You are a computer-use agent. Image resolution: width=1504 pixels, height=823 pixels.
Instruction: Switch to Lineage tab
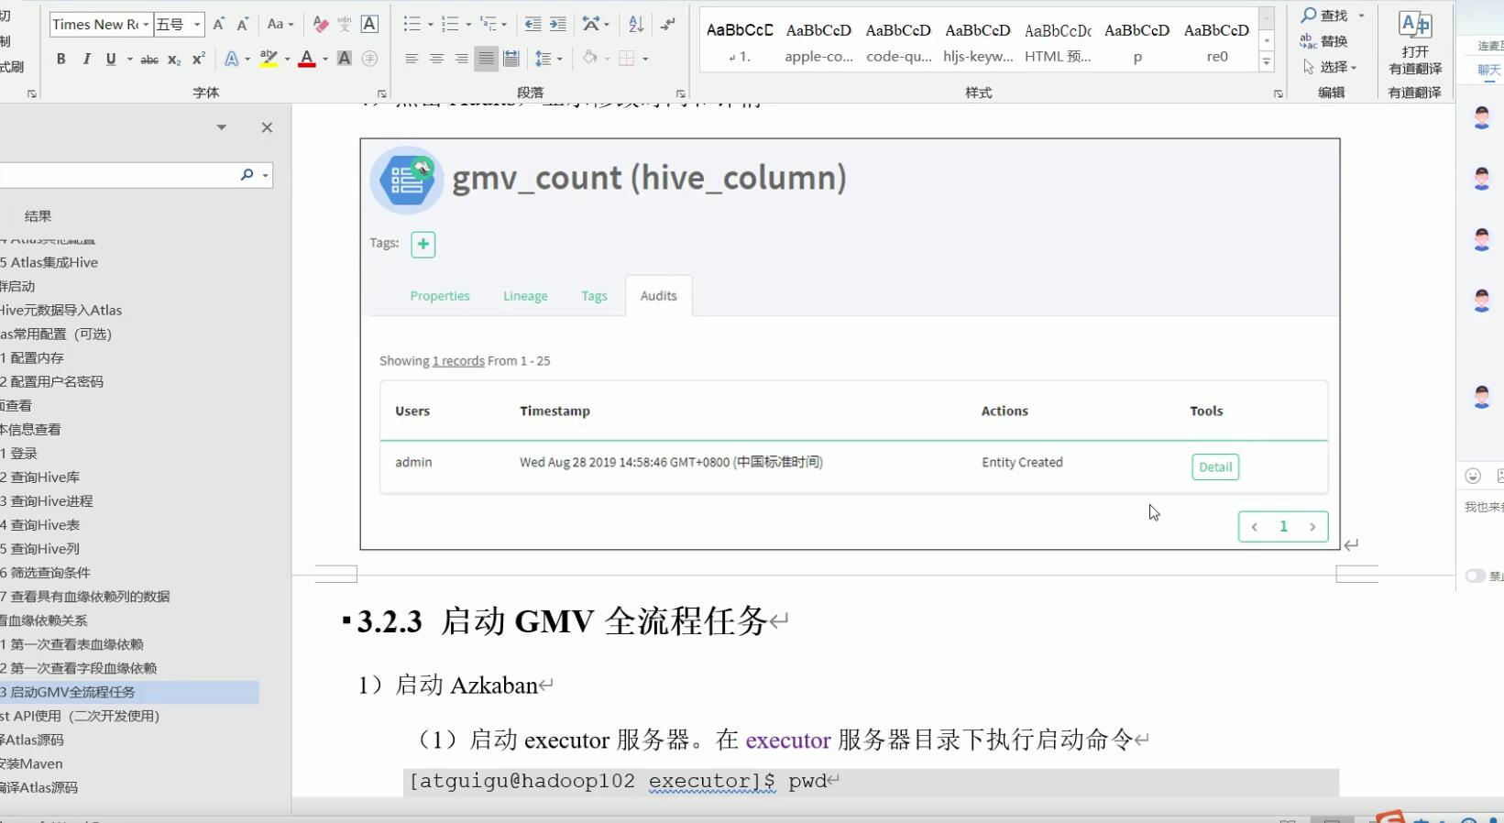click(x=525, y=296)
